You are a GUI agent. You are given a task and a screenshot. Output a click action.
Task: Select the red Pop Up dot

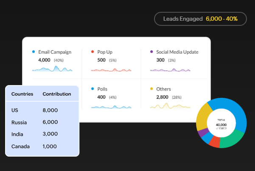click(x=92, y=52)
